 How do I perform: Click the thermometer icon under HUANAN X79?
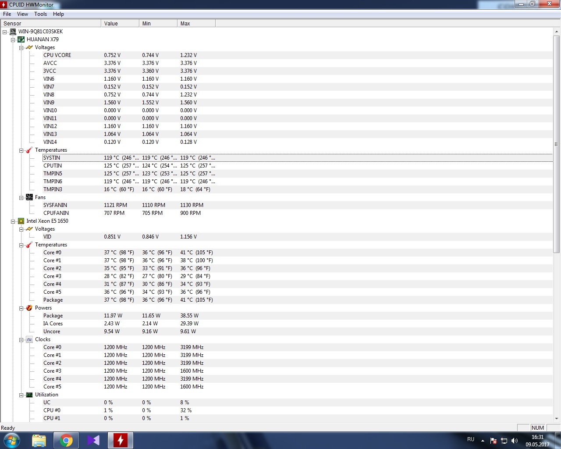[29, 150]
